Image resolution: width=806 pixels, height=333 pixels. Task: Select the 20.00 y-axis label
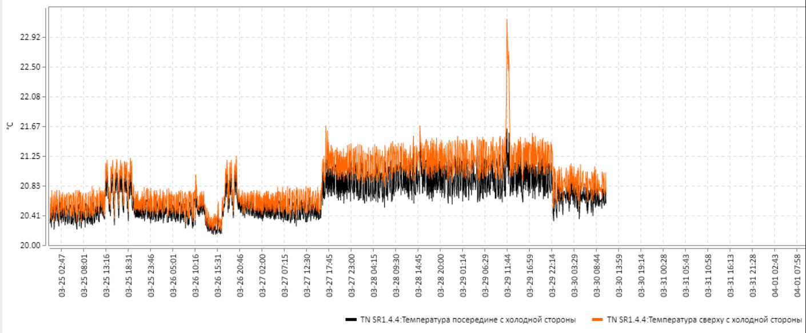[x=30, y=245]
